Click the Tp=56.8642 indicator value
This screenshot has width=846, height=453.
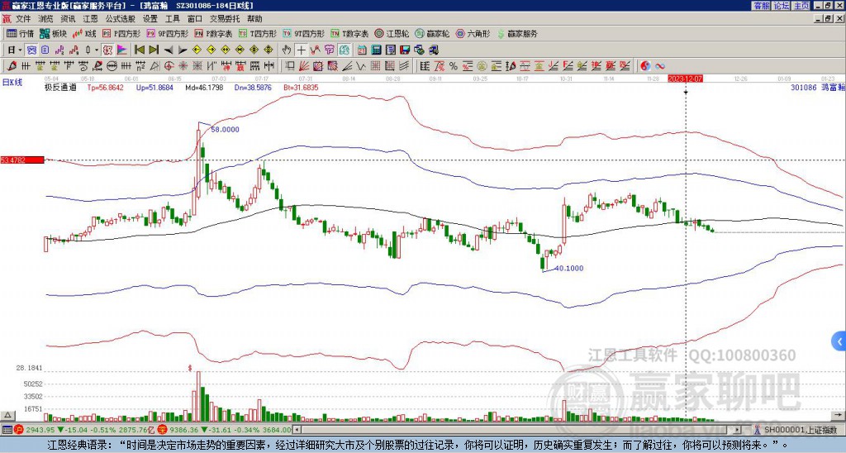pyautogui.click(x=105, y=88)
